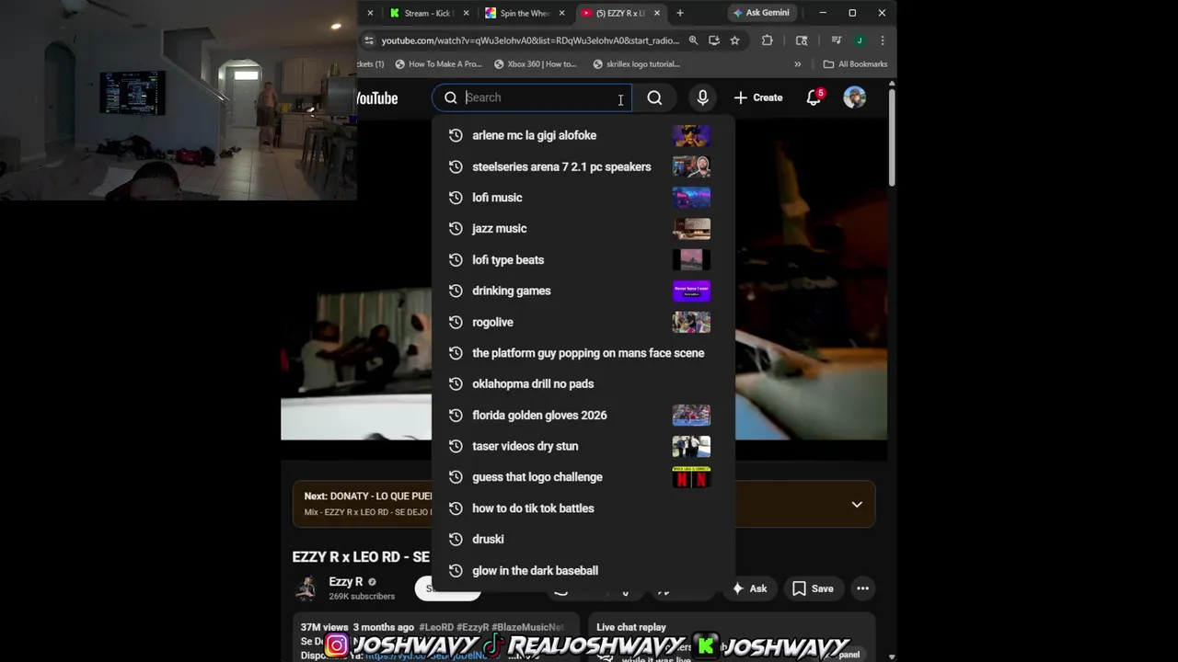
Task: Close the Spin the Wheel tab
Action: (x=561, y=13)
